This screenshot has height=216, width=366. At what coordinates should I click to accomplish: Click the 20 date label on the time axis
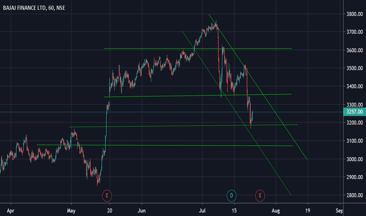click(110, 211)
